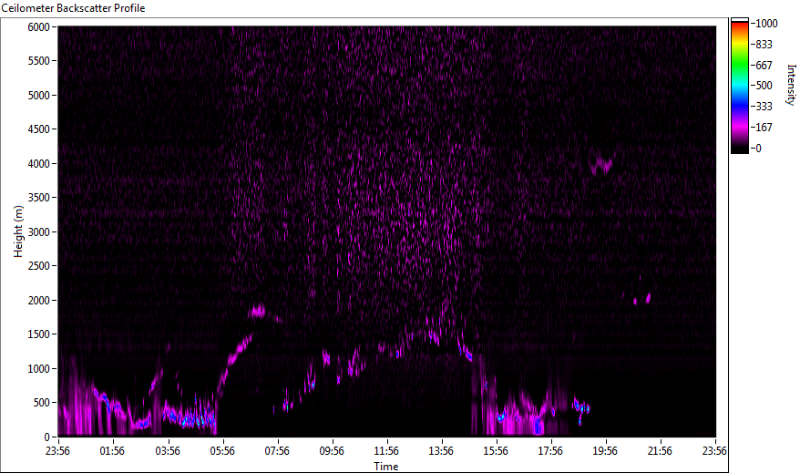Click the 0 height tick label
Image resolution: width=800 pixels, height=473 pixels.
47,437
